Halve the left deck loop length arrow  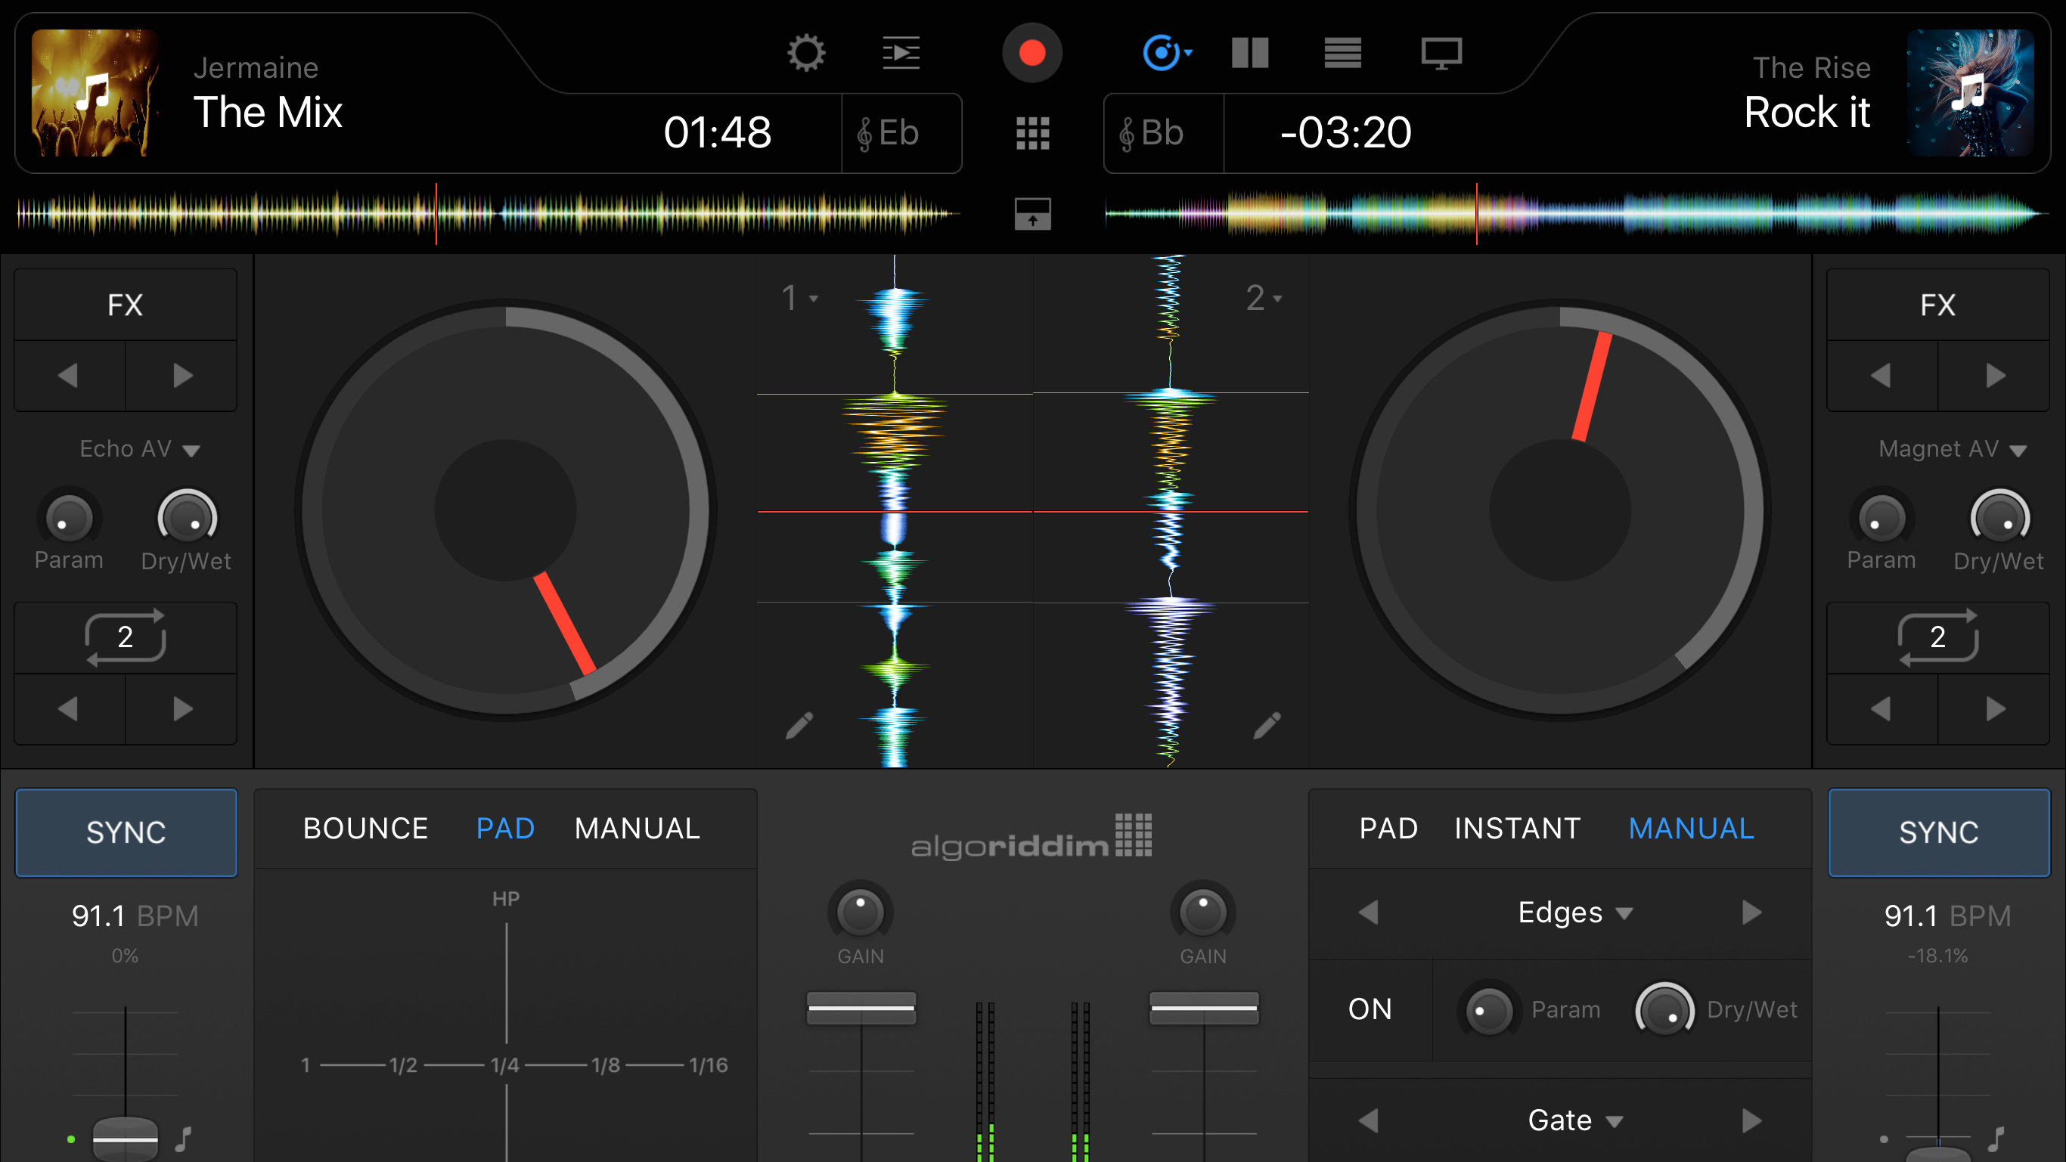tap(70, 709)
